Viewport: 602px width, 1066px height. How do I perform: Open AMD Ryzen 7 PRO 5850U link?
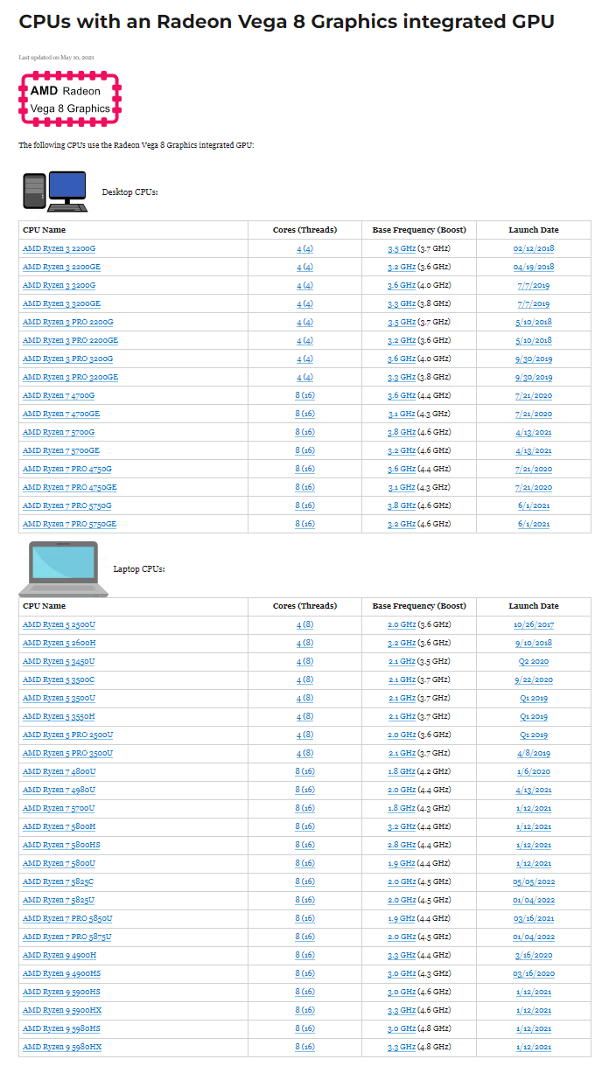[x=67, y=919]
